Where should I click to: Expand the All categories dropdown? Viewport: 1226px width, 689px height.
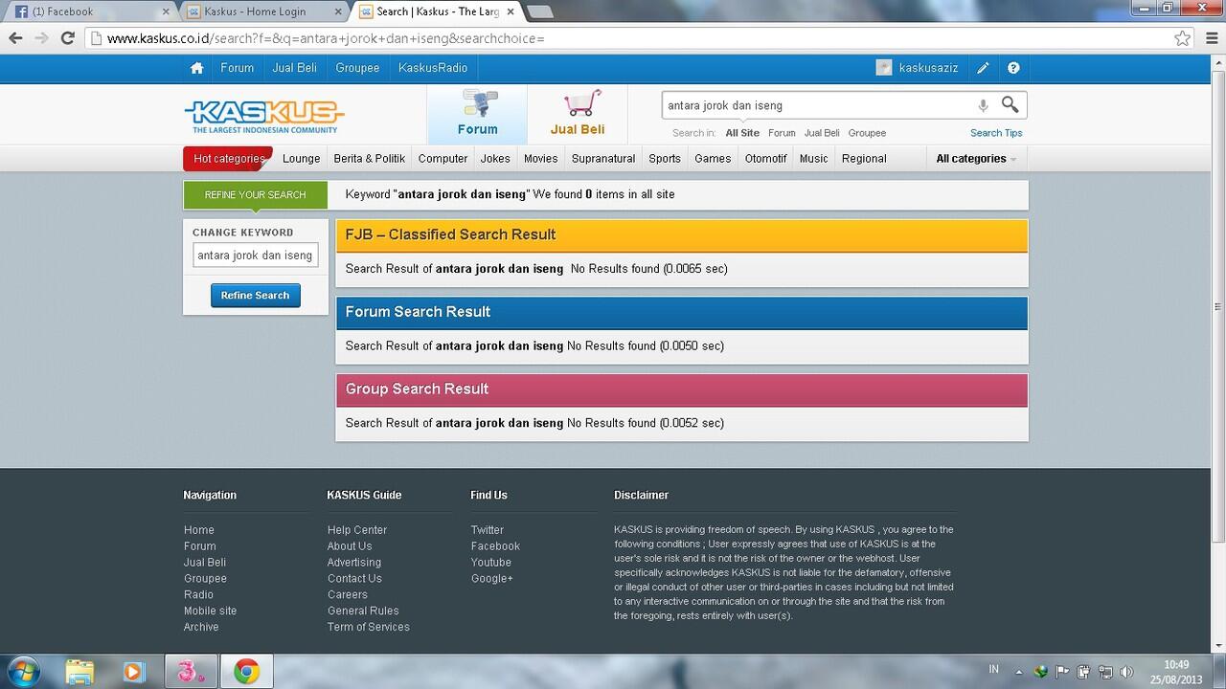coord(976,159)
